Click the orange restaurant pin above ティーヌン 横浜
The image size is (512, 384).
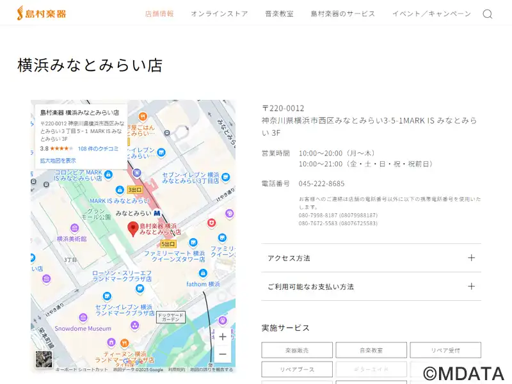[x=124, y=343]
